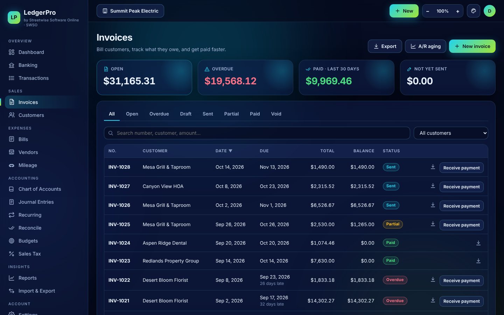Open Summit Peak Electric company switcher
504x315 pixels.
(x=130, y=11)
